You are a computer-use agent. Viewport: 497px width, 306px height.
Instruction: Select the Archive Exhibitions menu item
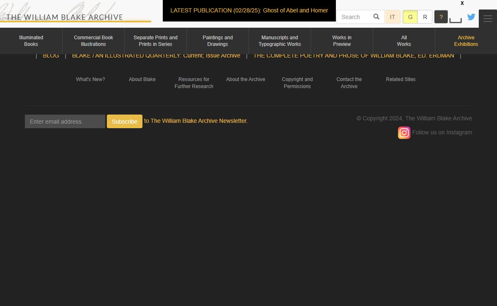pos(466,41)
